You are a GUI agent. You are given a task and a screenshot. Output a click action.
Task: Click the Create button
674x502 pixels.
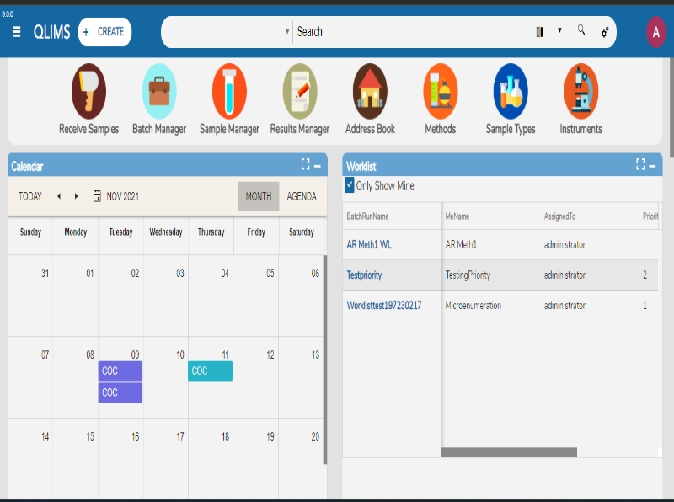coord(104,32)
